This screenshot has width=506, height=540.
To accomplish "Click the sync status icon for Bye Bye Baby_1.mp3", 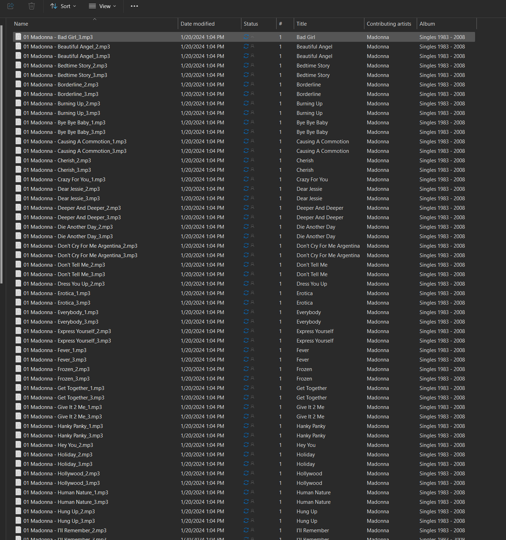I will 246,122.
